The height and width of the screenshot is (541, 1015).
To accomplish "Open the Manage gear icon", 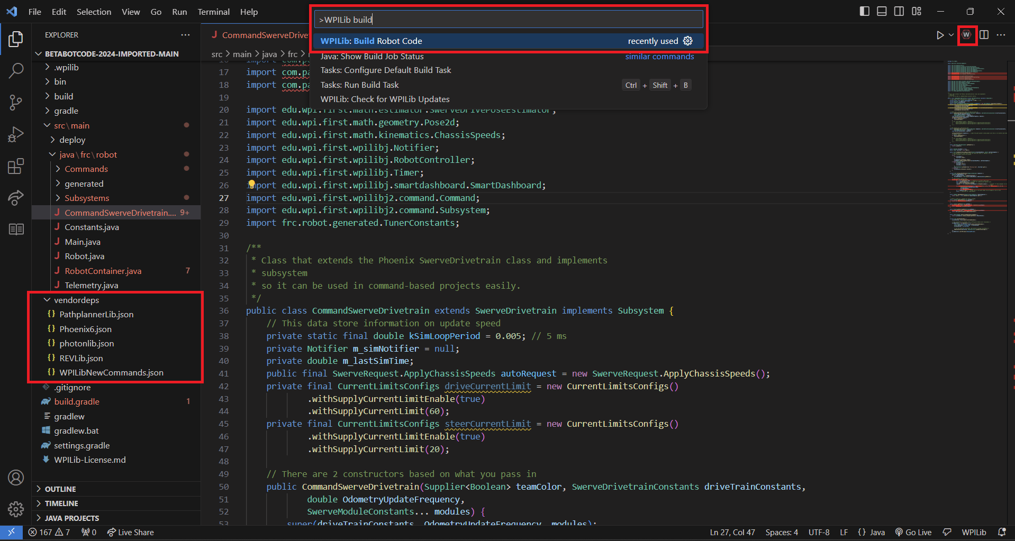I will [x=16, y=509].
